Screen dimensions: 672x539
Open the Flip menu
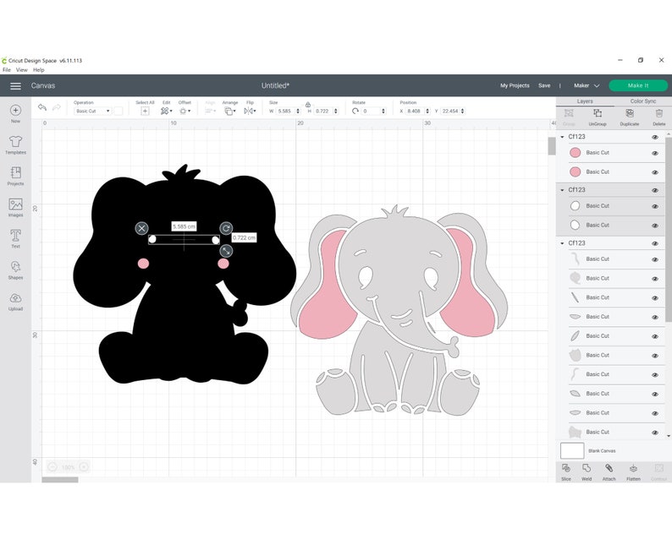point(250,112)
